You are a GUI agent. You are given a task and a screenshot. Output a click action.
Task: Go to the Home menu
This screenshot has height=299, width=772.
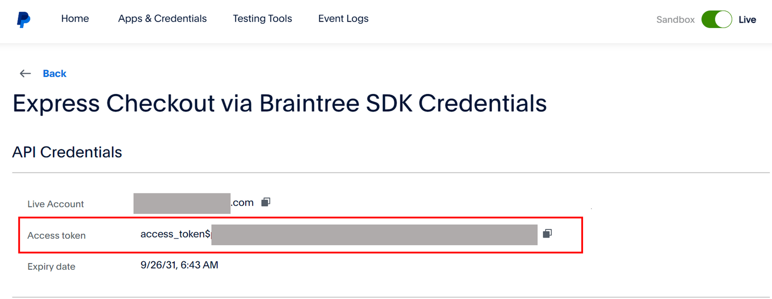click(75, 18)
